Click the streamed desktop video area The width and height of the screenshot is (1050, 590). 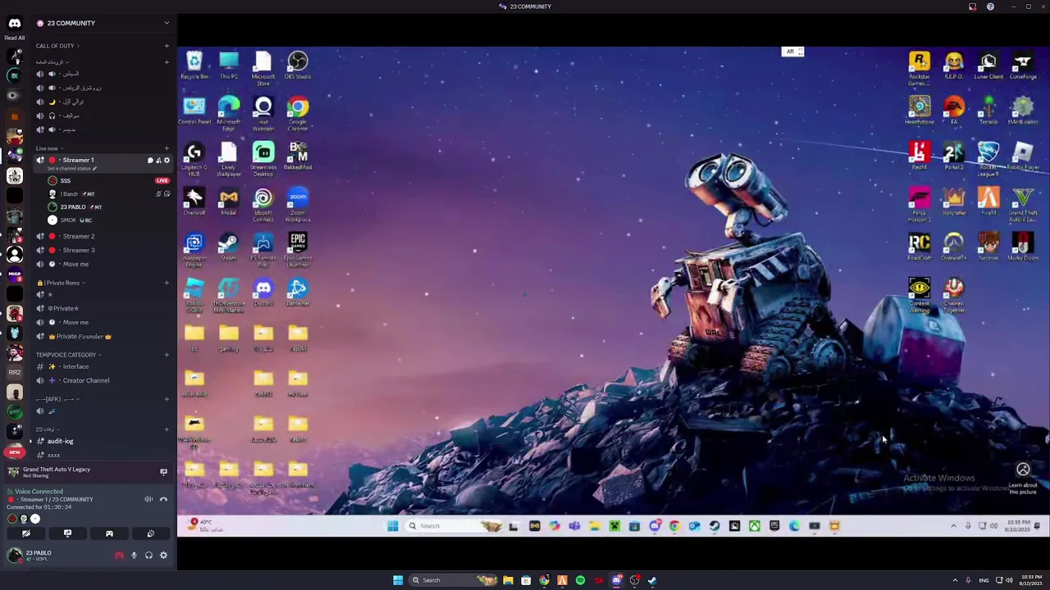tap(613, 292)
